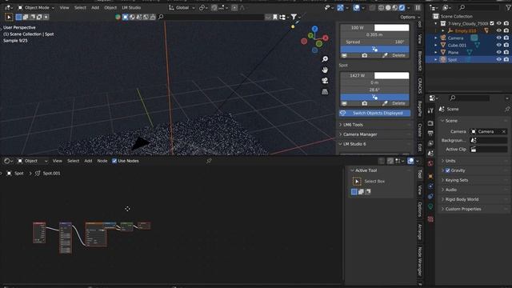This screenshot has height=288, width=512.
Task: Open the Scene properties tab icon
Action: tap(430, 154)
